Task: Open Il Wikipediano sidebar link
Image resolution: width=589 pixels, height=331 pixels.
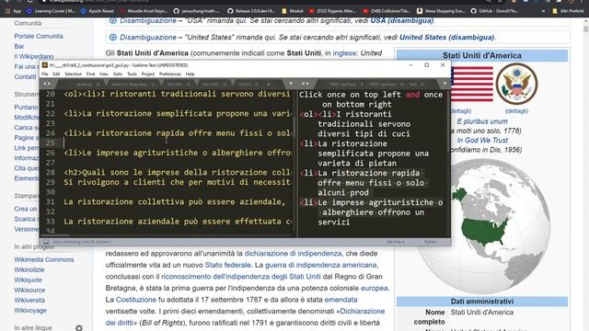Action: [x=34, y=56]
